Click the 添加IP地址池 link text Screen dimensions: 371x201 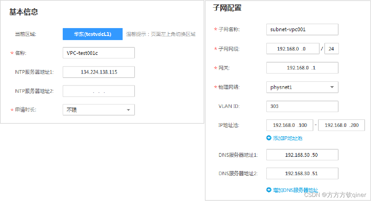pyautogui.click(x=288, y=138)
